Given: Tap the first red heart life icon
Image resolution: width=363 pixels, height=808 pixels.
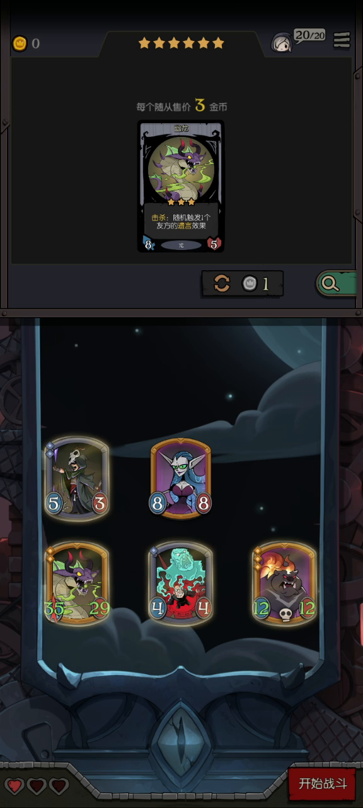Looking at the screenshot, I should [14, 786].
